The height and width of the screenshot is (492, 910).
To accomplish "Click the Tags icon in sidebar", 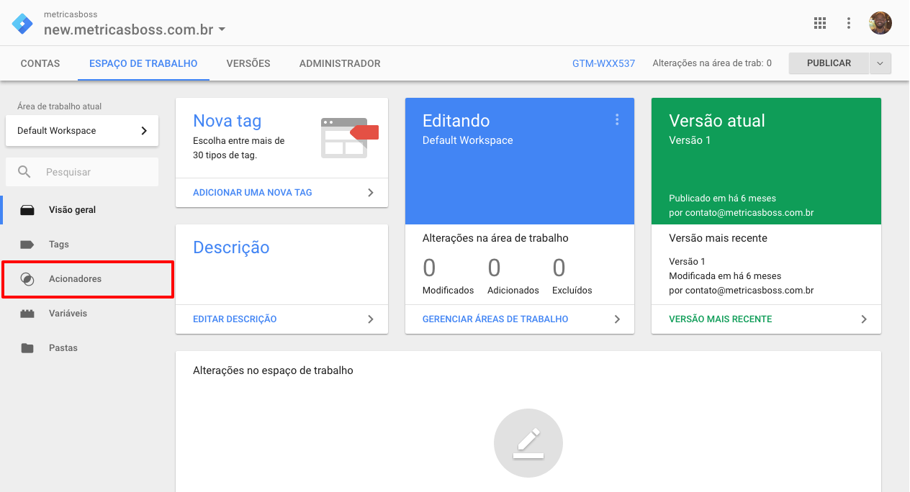I will coord(27,245).
